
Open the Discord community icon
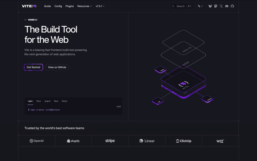227,6
